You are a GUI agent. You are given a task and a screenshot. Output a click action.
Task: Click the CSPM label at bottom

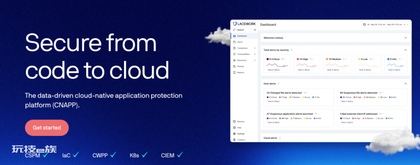(32, 155)
